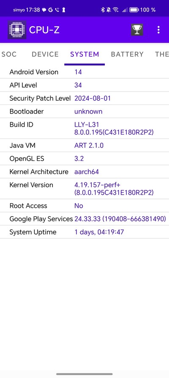The width and height of the screenshot is (169, 378).
Task: Switch to the SOC tab
Action: pos(9,54)
